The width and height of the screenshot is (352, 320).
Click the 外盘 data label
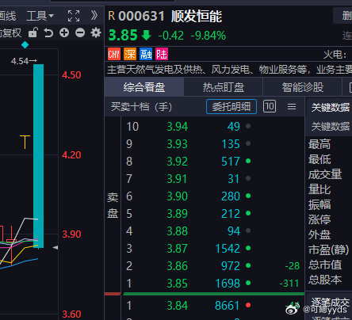click(319, 234)
